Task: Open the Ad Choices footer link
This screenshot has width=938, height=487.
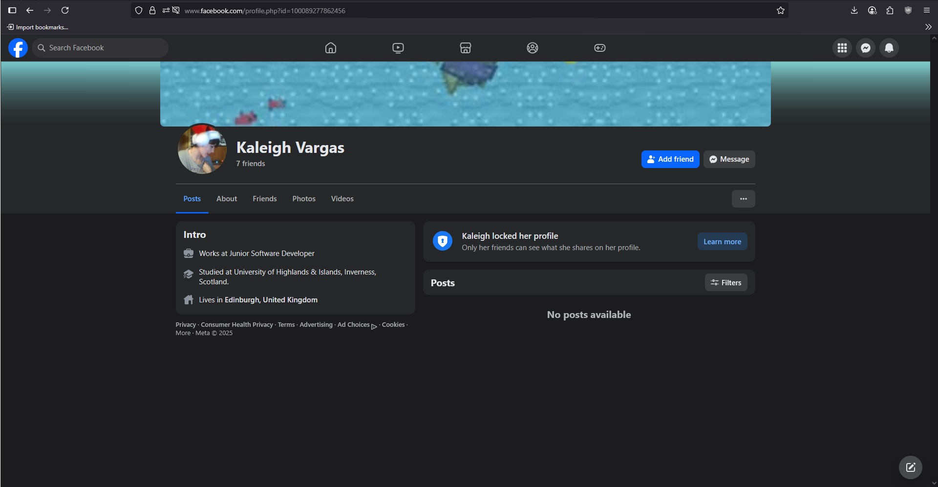Action: tap(357, 325)
